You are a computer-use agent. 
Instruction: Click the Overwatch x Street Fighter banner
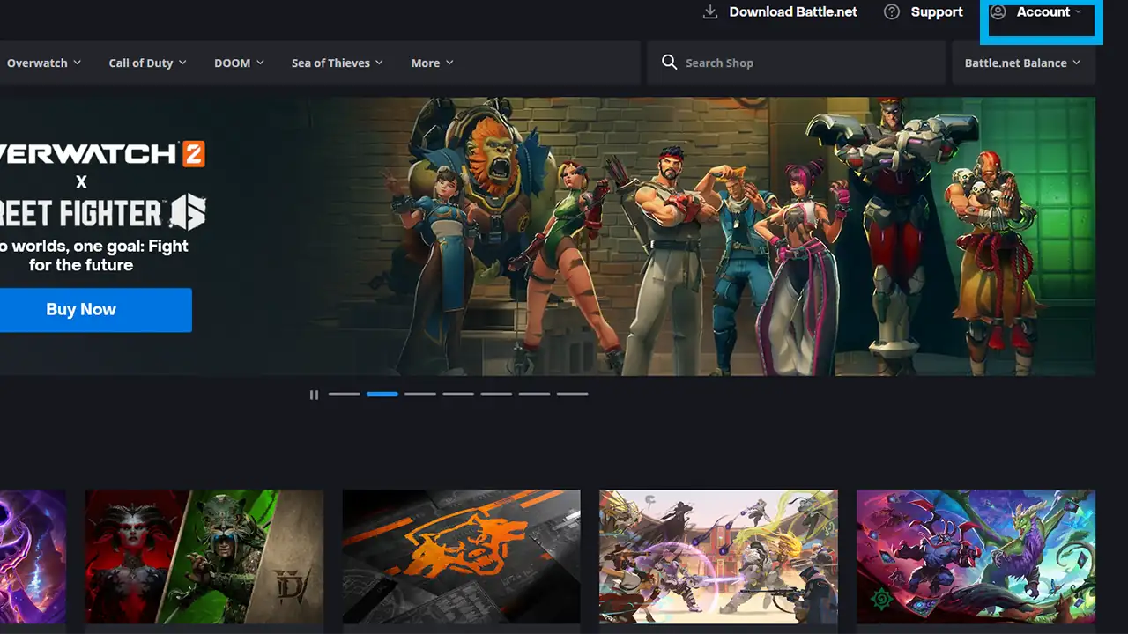tap(547, 236)
